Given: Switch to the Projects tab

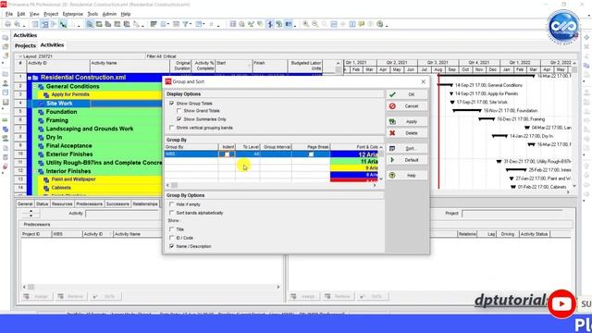Looking at the screenshot, I should coord(25,45).
